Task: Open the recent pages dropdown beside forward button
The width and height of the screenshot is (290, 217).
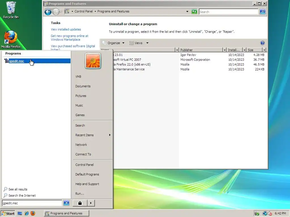Action: click(x=61, y=12)
